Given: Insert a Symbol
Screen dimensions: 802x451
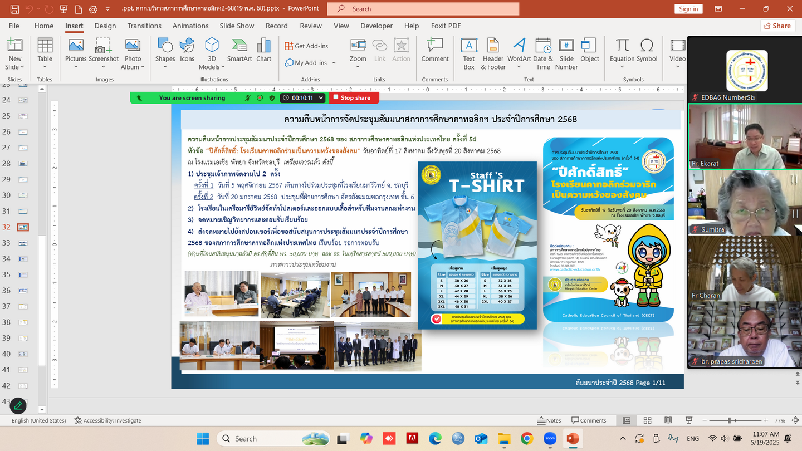Looking at the screenshot, I should click(x=647, y=50).
